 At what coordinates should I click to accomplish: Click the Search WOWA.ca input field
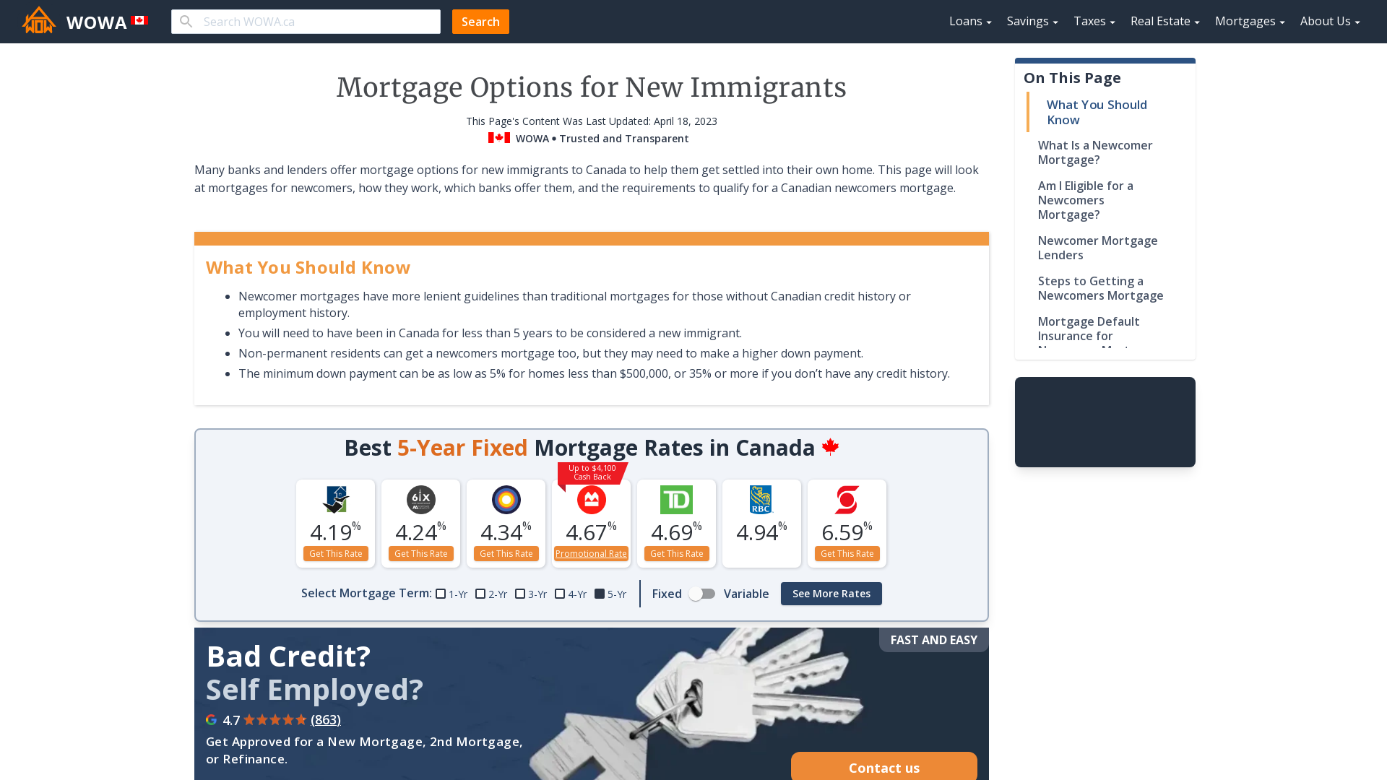click(x=305, y=21)
